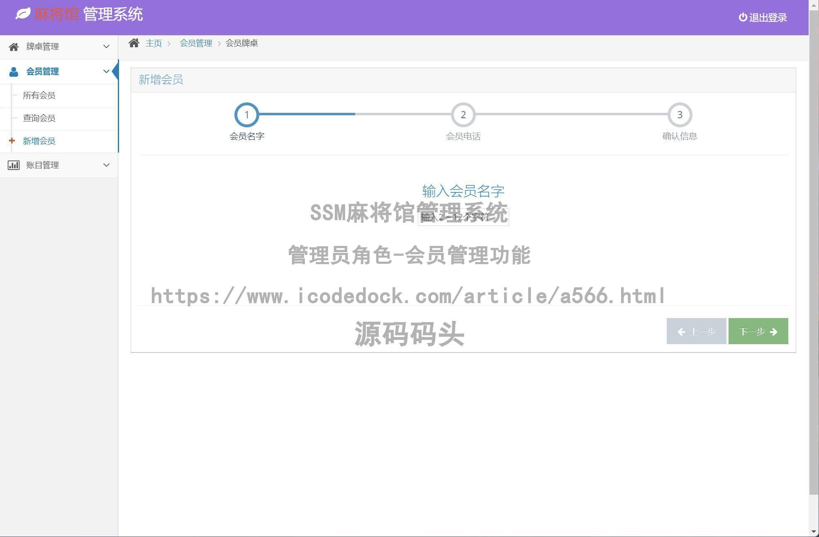Open 会员管理 breadcrumb link
Screen dimensions: 819x537
[x=195, y=43]
